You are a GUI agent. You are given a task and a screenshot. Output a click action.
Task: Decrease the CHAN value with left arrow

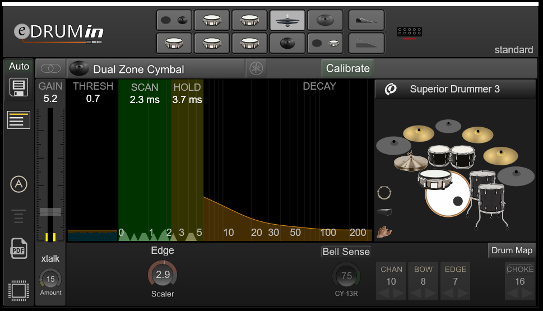pos(383,294)
